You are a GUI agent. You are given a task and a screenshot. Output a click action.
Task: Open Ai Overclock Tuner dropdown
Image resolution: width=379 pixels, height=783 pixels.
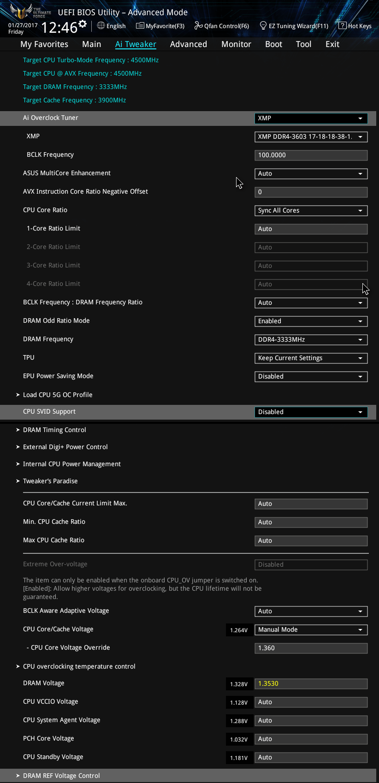[311, 118]
